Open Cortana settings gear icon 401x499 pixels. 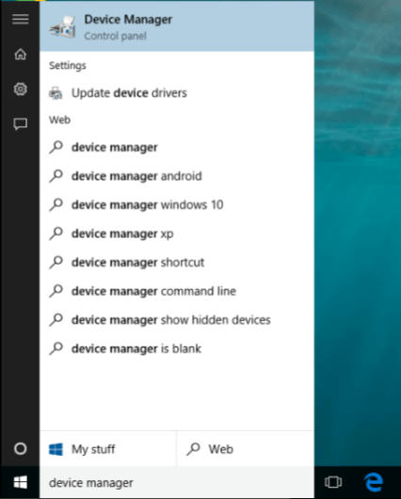pyautogui.click(x=20, y=89)
